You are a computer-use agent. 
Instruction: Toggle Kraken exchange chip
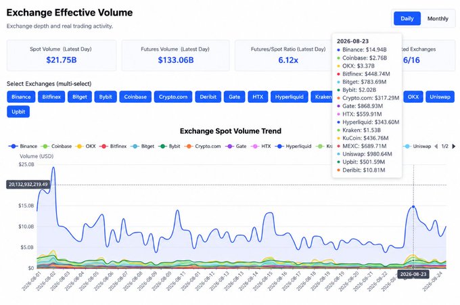pyautogui.click(x=322, y=97)
